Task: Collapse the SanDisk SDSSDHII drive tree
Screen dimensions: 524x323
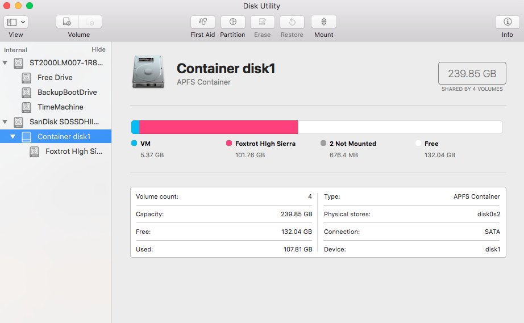Action: (5, 121)
